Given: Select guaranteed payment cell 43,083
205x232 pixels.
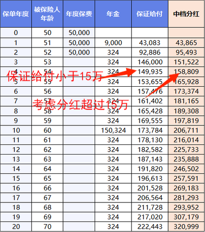Looking at the screenshot, I should pyautogui.click(x=150, y=43).
